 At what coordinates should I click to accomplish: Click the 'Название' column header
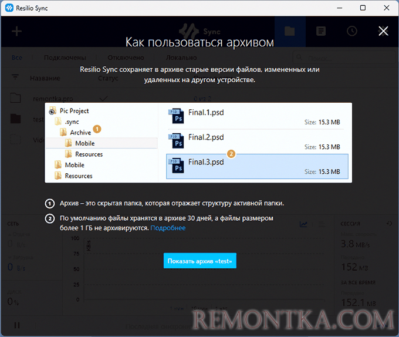45,79
